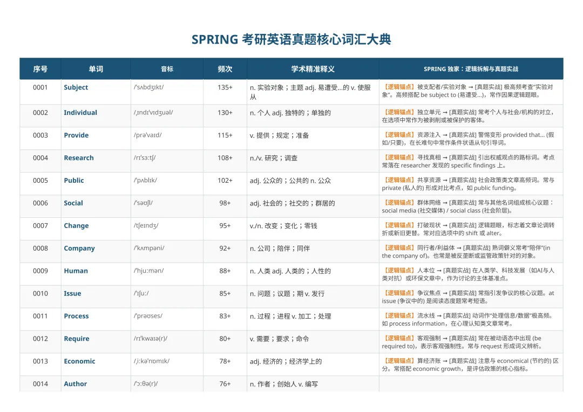Viewport: 583px width, 412px height.
Task: Click the word Provide
Action: (76, 135)
